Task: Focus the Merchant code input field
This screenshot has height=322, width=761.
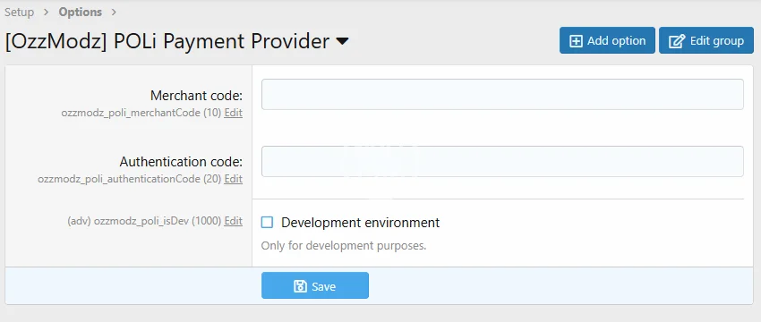Action: (502, 94)
